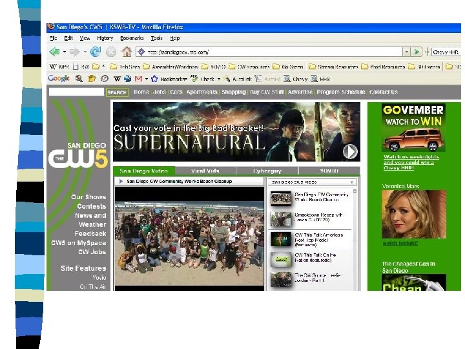Click the AutoLink wand button
This screenshot has width=465, height=349.
(238, 79)
